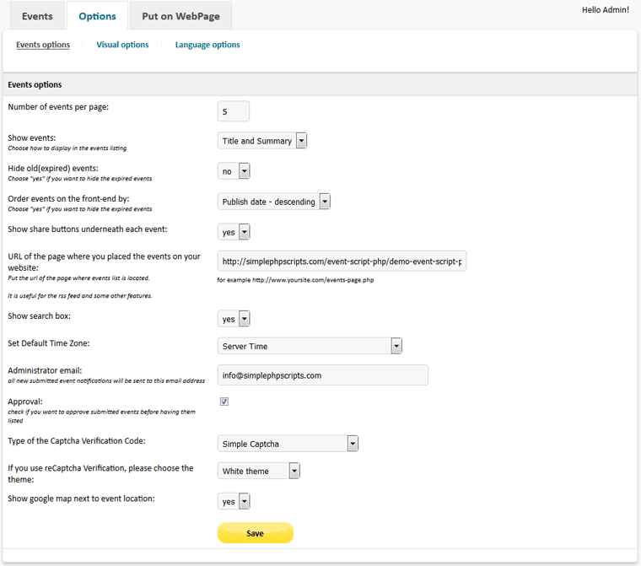
Task: Open the Captcha Verification Code type dropdown
Action: coord(288,444)
